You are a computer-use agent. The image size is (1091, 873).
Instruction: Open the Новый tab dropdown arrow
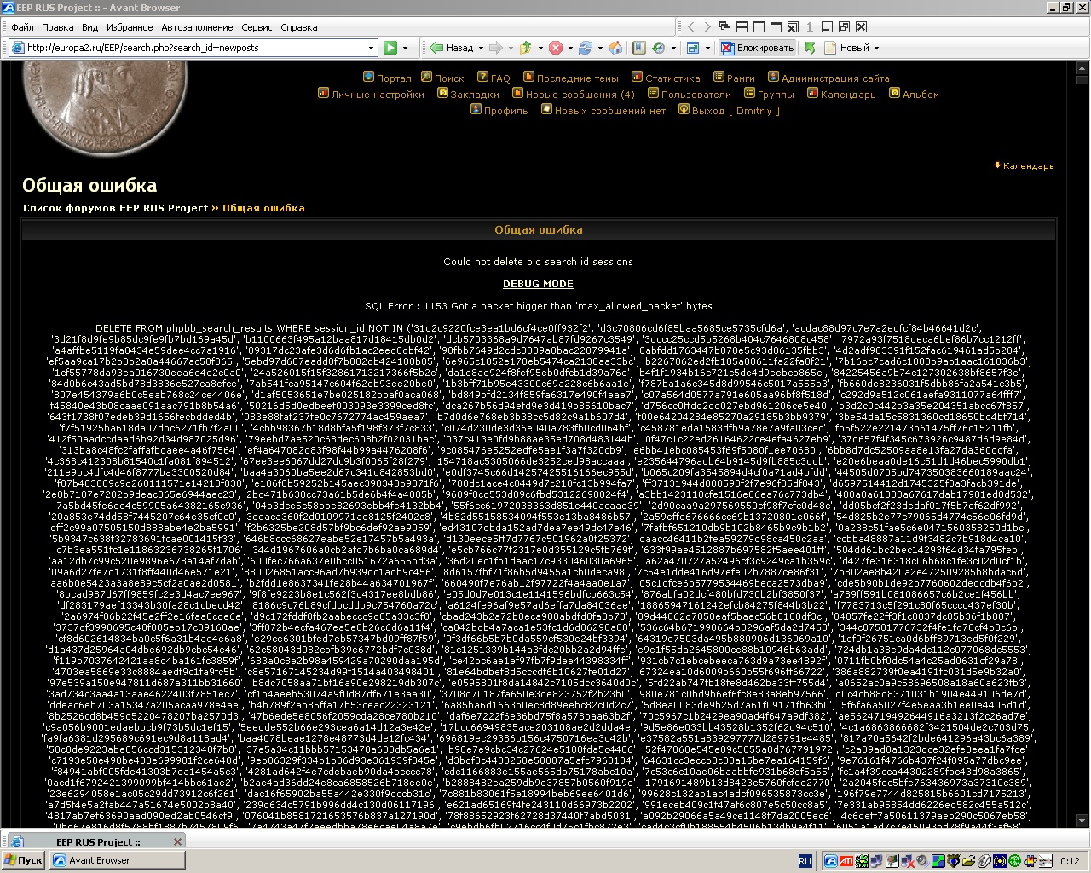[x=876, y=48]
